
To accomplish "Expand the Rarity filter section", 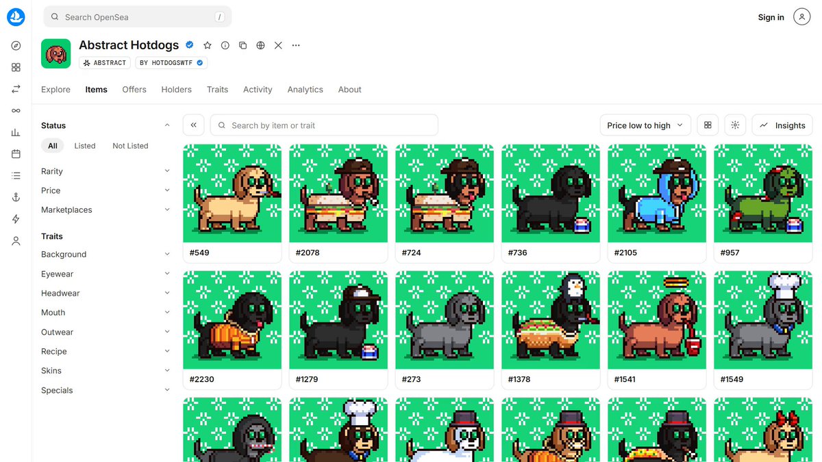I will click(105, 171).
